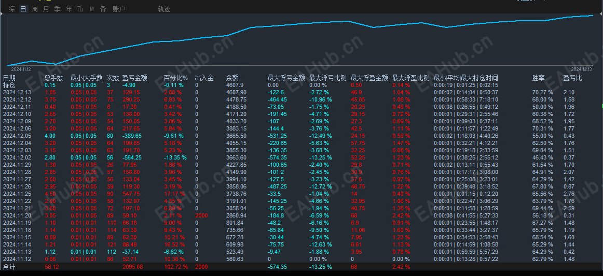The image size is (603, 276).
Task: Click the 17.17 % percentage cell
Action: [174, 194]
